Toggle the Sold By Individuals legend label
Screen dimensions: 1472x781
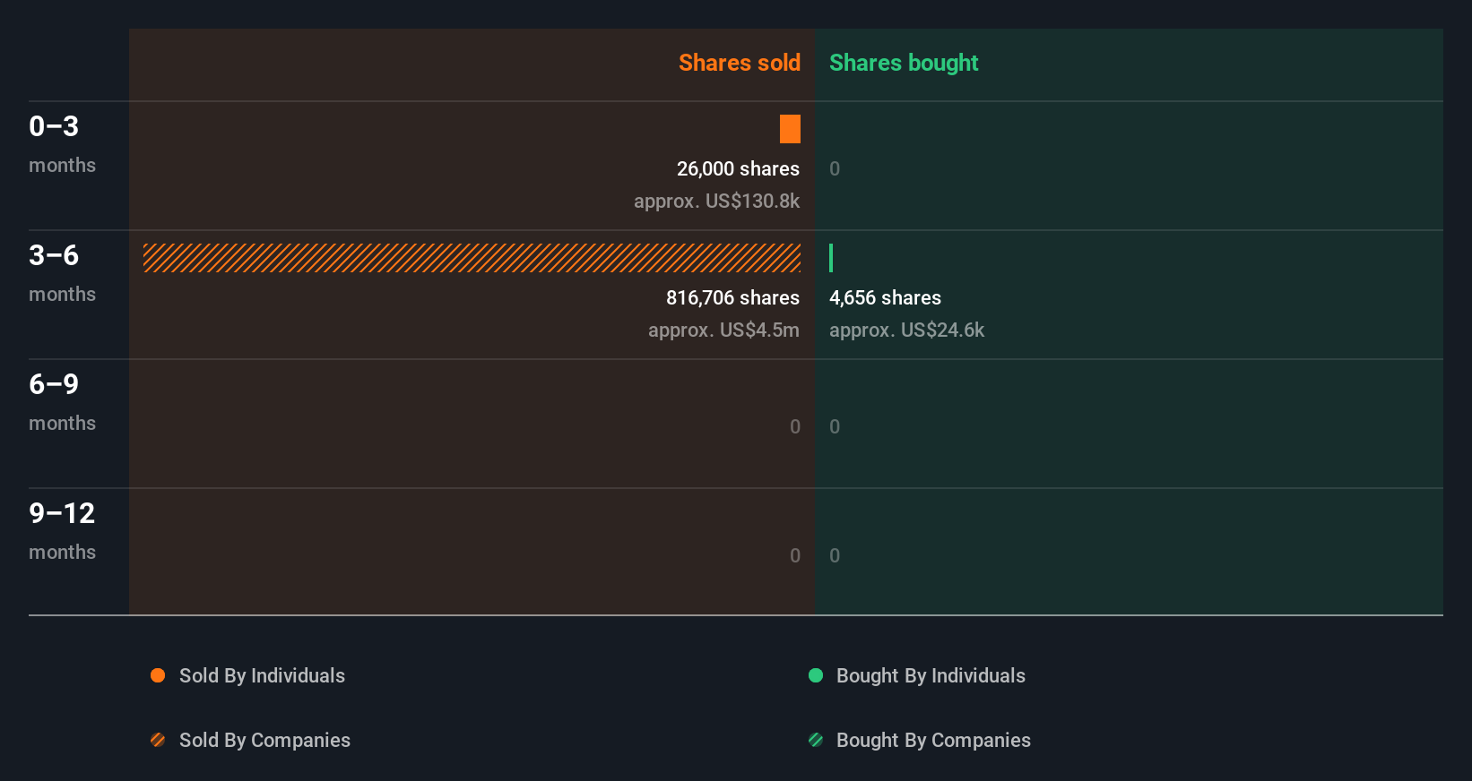(262, 675)
